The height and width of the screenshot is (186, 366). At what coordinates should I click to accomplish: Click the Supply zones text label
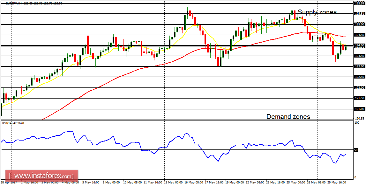point(317,12)
